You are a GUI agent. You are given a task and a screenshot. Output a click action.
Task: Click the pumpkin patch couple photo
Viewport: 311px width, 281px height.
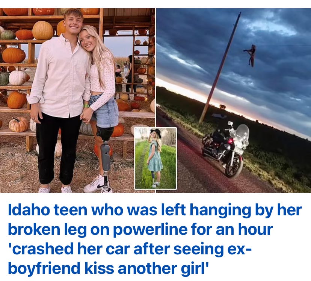pos(77,101)
